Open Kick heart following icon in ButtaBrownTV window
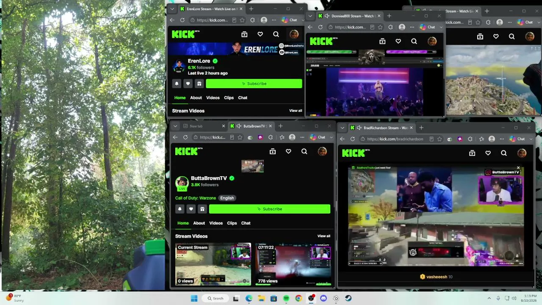542x305 pixels. click(x=288, y=151)
